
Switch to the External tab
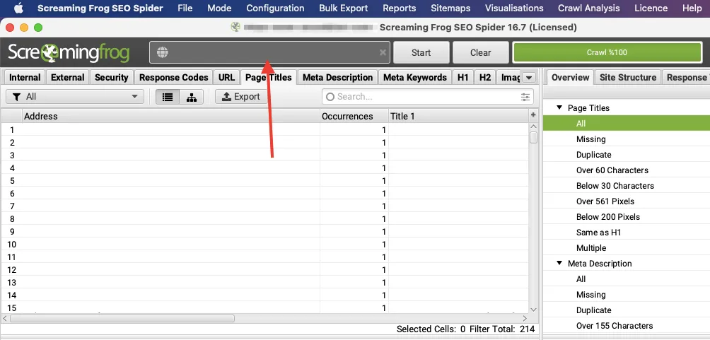point(67,78)
